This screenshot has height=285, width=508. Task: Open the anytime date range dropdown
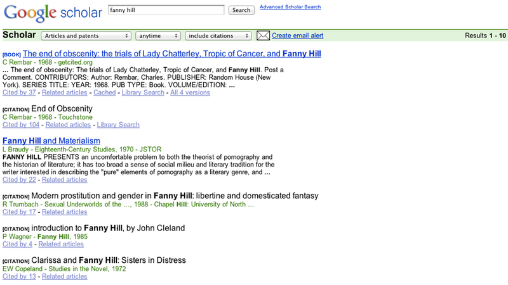tap(157, 36)
